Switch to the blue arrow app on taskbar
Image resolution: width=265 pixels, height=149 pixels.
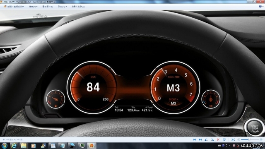[x=72, y=146]
